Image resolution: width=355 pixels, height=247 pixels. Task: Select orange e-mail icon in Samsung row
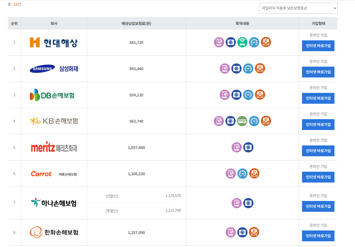tap(260, 68)
